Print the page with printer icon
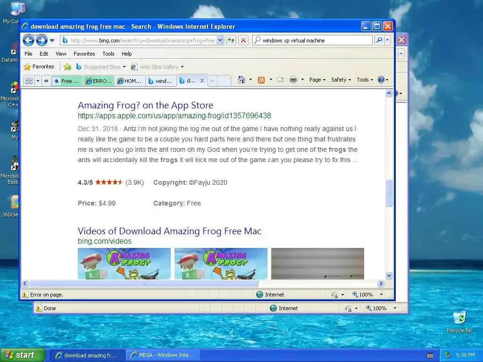483x362 pixels. pos(293,80)
